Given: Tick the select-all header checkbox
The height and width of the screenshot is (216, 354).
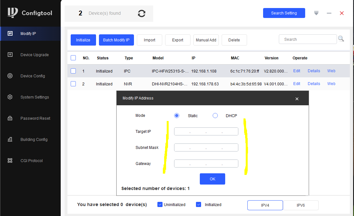Looking at the screenshot, I should [x=73, y=58].
